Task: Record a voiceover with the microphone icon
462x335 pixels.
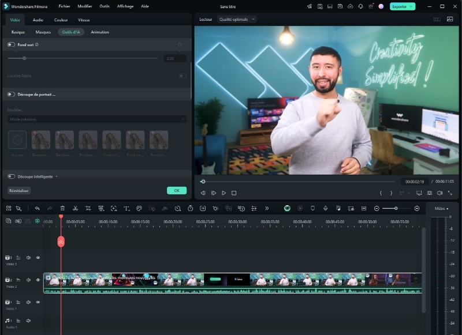Action: tap(326, 208)
